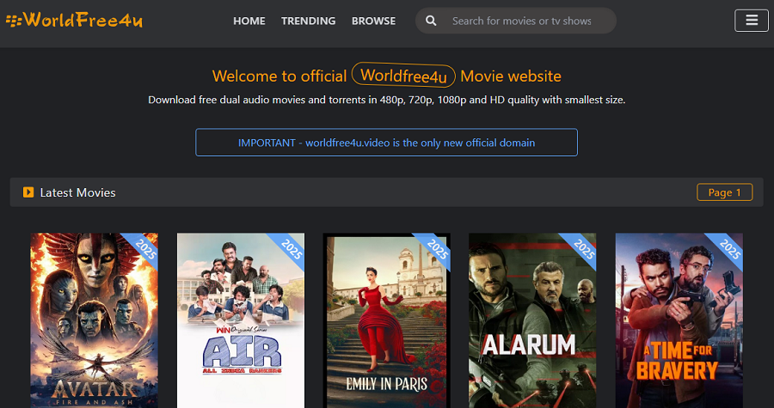Screen dimensions: 774x408
Task: Open the TRENDING section
Action: point(309,21)
